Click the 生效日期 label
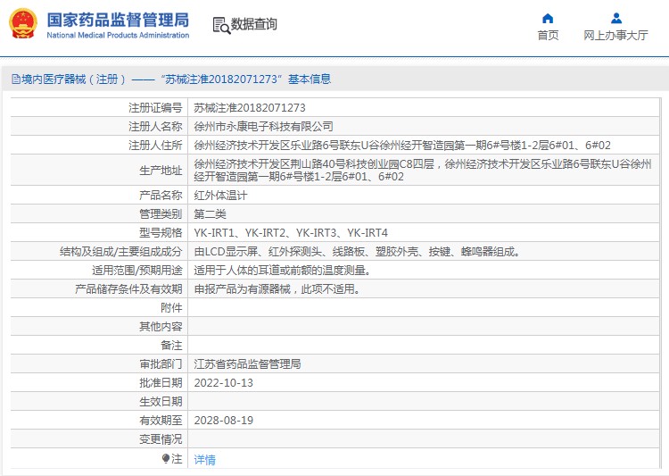 [161, 402]
